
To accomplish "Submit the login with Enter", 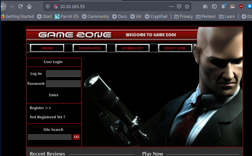I will tap(54, 95).
